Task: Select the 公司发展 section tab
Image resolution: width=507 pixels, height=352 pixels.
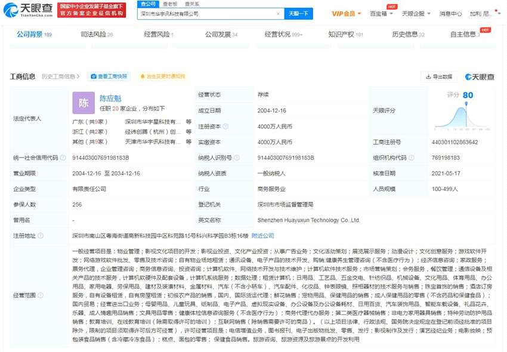Action: (x=221, y=34)
